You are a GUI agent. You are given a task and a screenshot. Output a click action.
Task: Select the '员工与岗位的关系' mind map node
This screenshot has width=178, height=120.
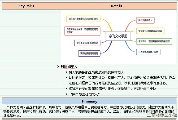tap(83, 31)
